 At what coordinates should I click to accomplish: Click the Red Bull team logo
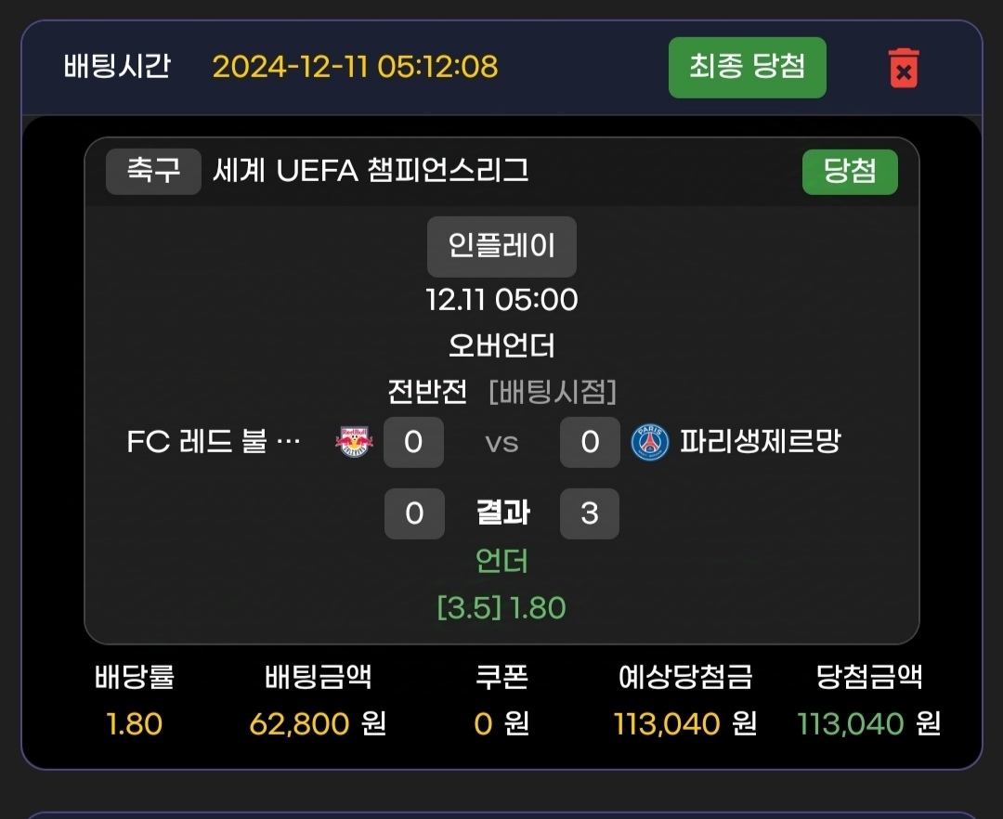pyautogui.click(x=354, y=442)
